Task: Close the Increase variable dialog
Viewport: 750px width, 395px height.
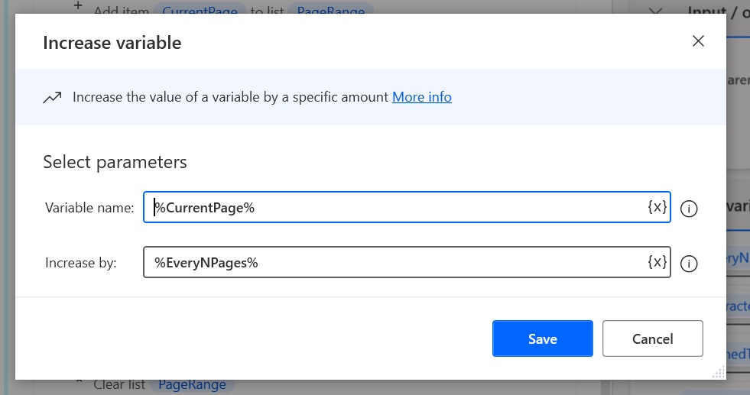Action: coord(698,41)
